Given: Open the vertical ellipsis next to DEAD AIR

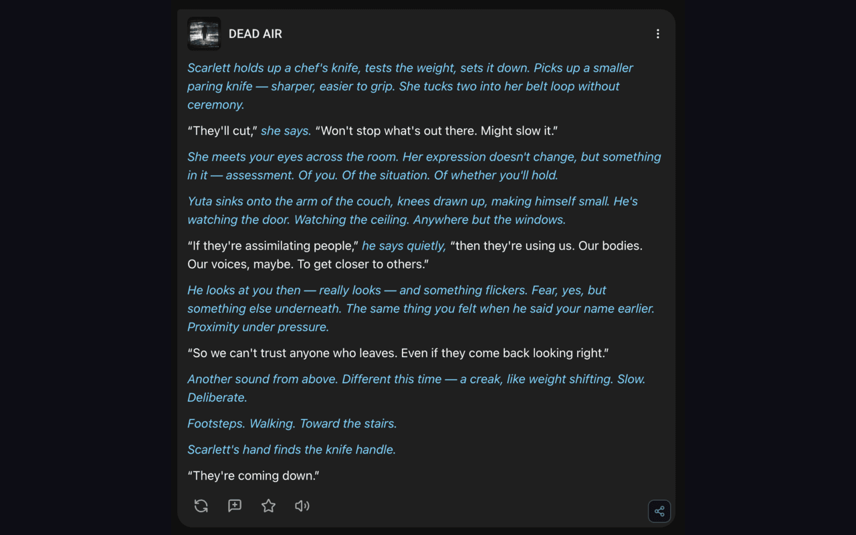Looking at the screenshot, I should [x=657, y=33].
